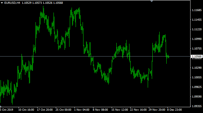Click price scale label 1.10290
Image resolution: width=203 pixels, height=113 pixels.
197,68
